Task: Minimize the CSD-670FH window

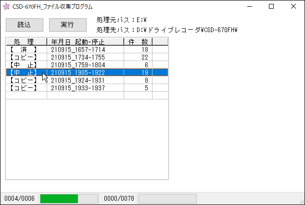Action: 250,6
